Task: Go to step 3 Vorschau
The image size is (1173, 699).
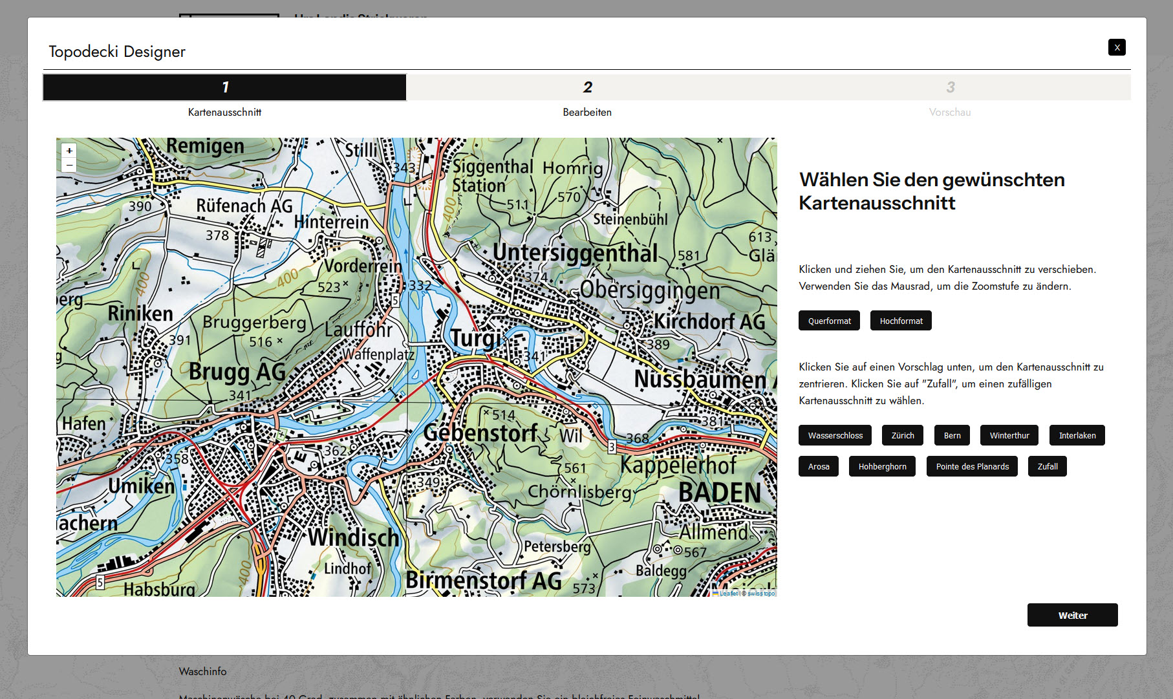Action: click(x=949, y=87)
